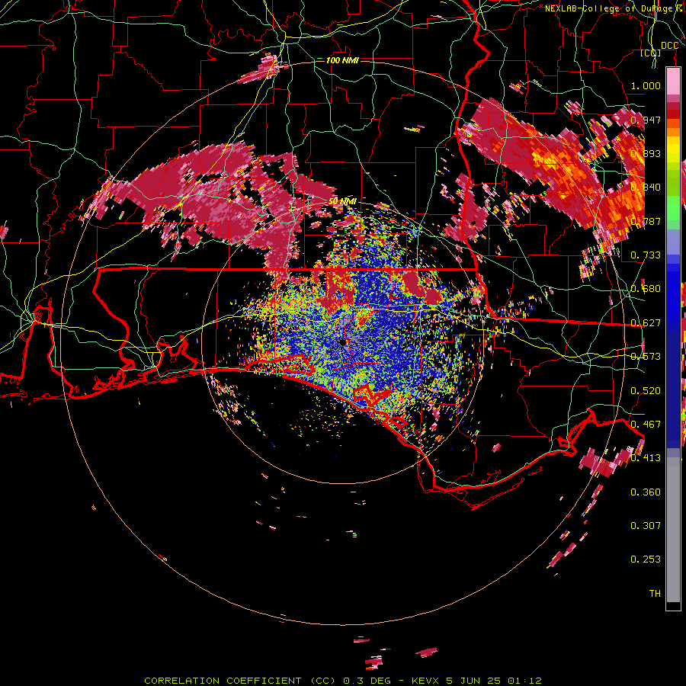
Task: Select the 0.360 scale value
Action: pos(646,492)
